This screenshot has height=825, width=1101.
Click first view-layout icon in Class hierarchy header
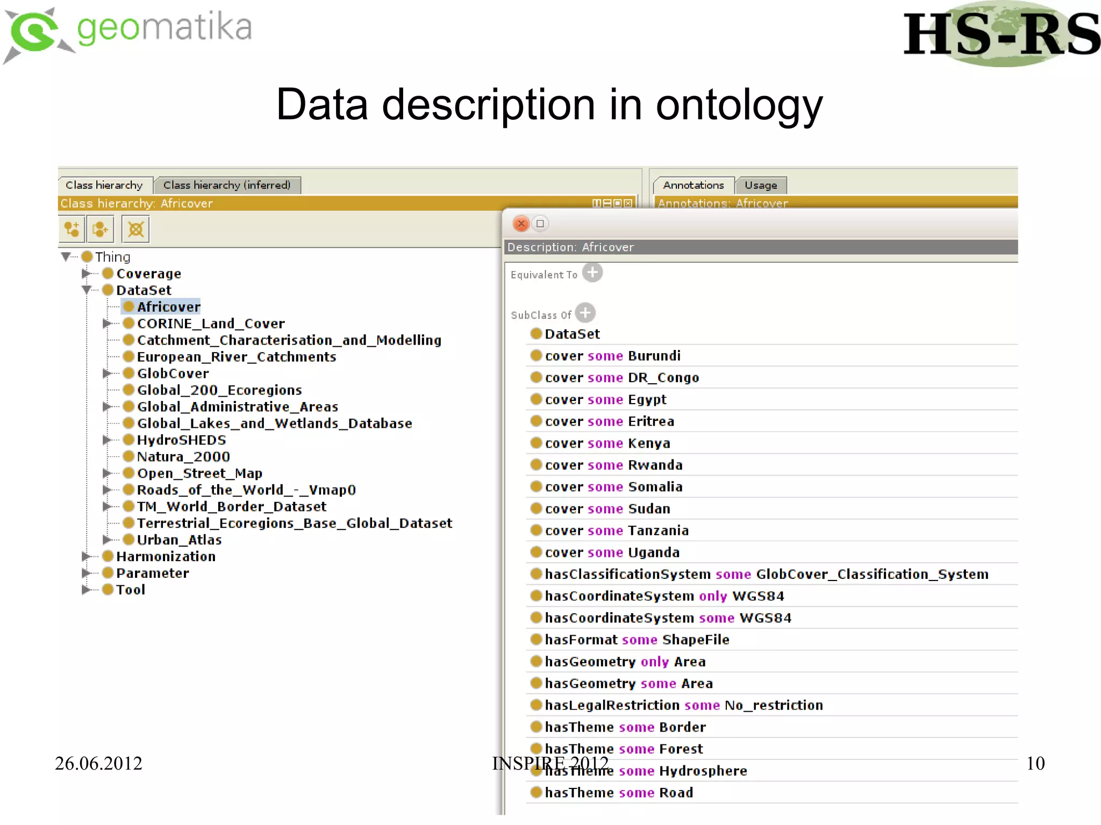click(597, 203)
